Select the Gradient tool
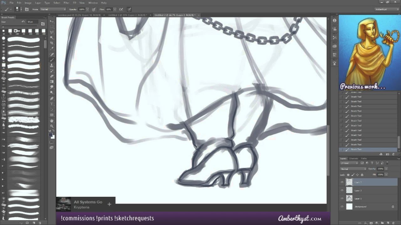 52,82
